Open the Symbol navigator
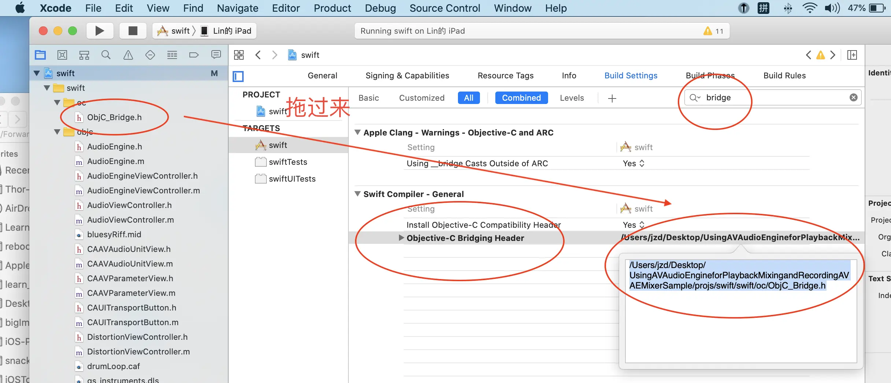This screenshot has width=891, height=383. click(x=84, y=55)
